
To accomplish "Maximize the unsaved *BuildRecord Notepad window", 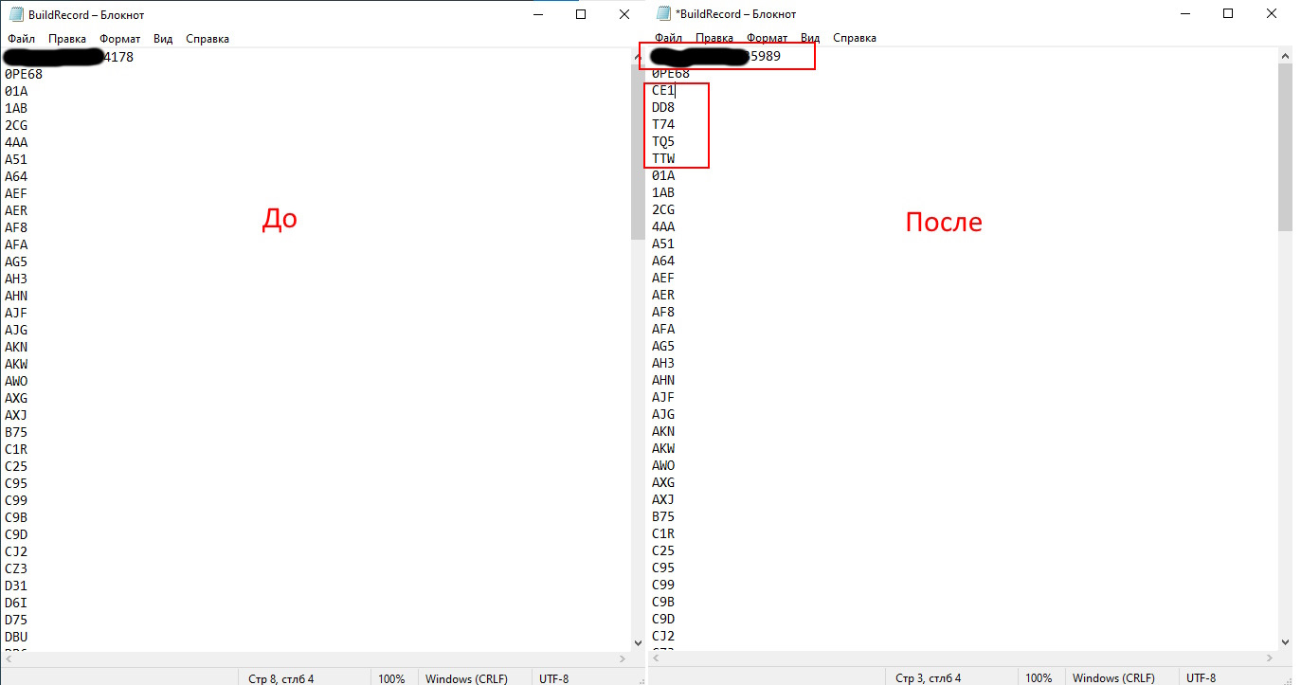I will pos(1228,14).
